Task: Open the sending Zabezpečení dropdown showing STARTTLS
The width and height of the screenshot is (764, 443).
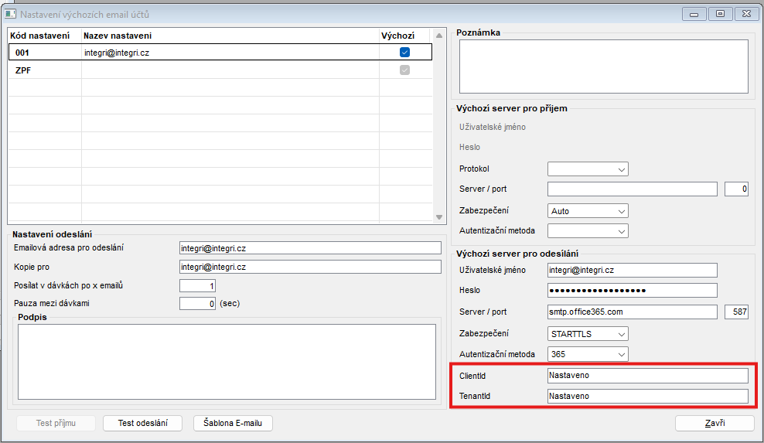Action: pyautogui.click(x=588, y=334)
